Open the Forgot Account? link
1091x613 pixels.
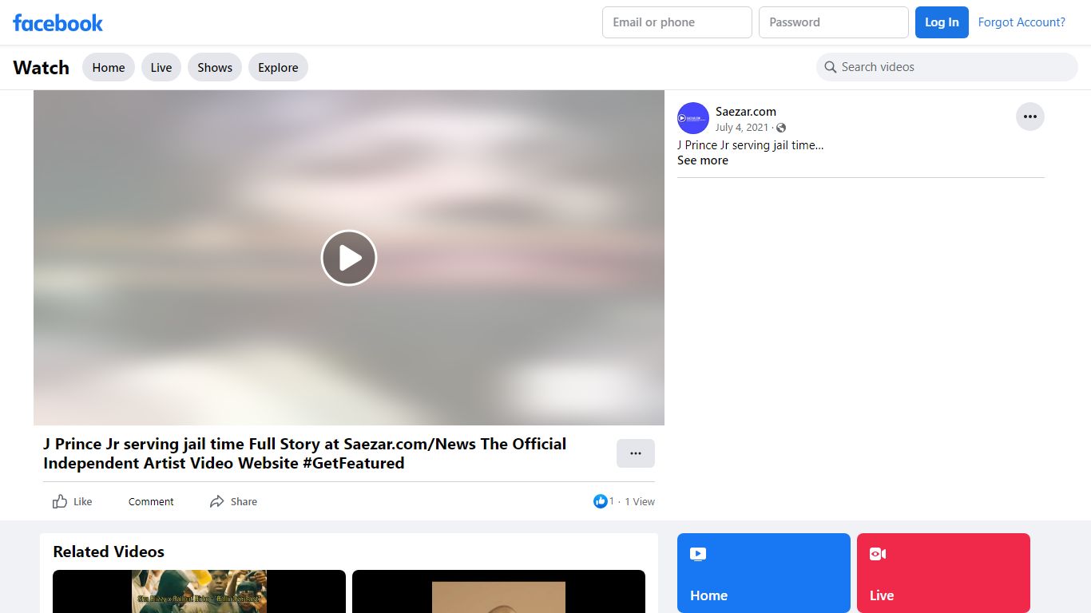coord(1022,22)
